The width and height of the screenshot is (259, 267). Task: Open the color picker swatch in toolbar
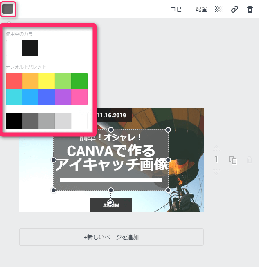point(8,9)
